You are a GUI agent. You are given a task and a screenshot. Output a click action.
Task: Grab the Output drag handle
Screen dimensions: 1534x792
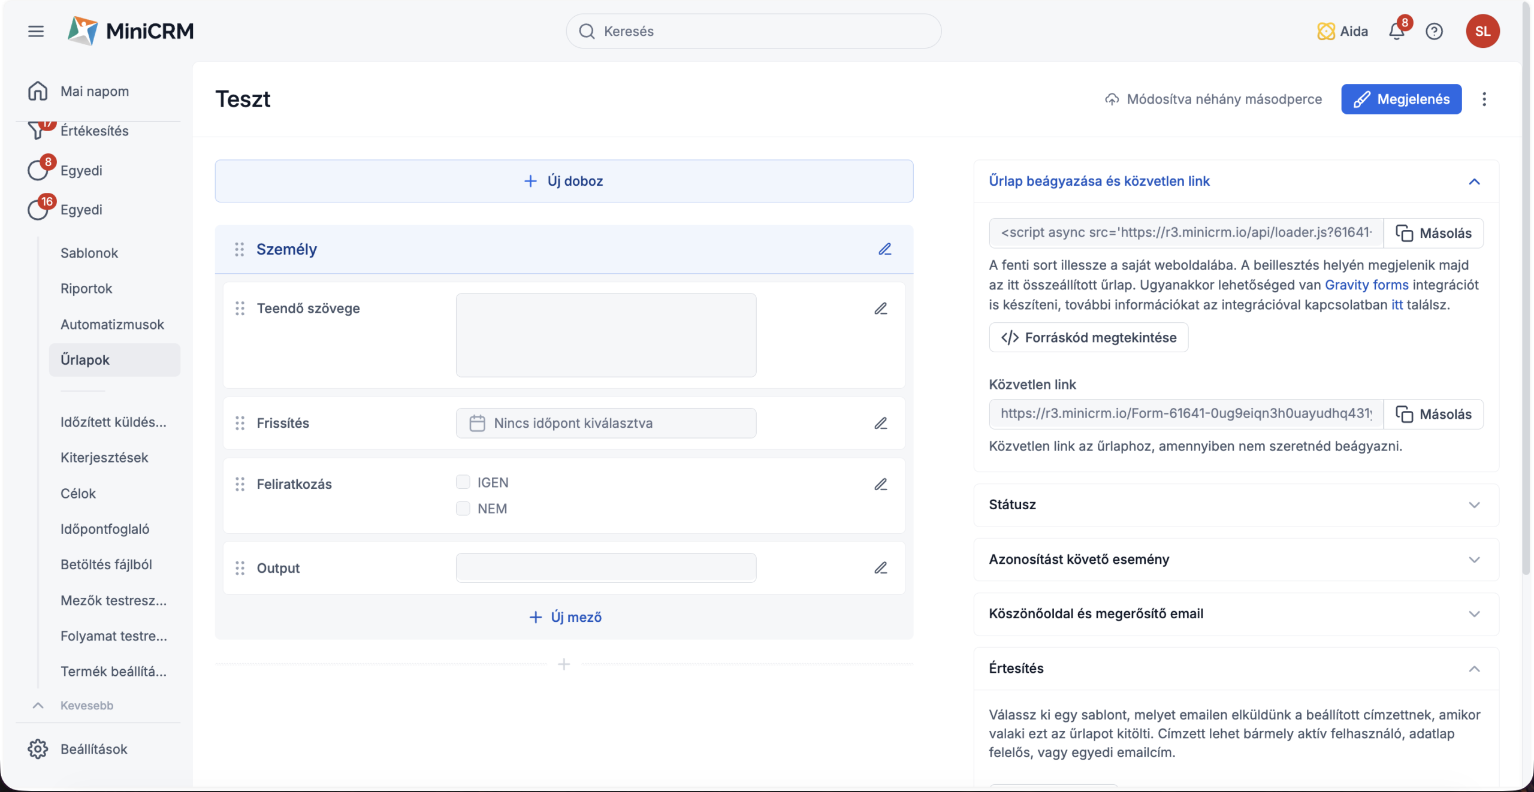click(240, 568)
